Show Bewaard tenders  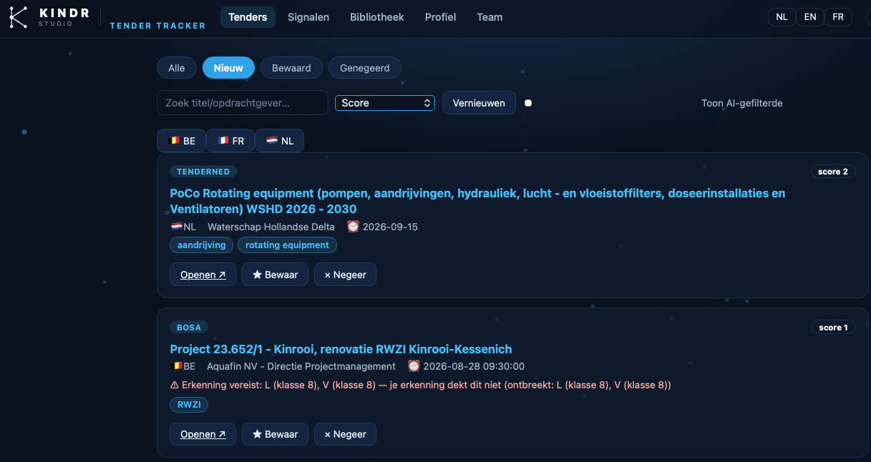(x=291, y=68)
